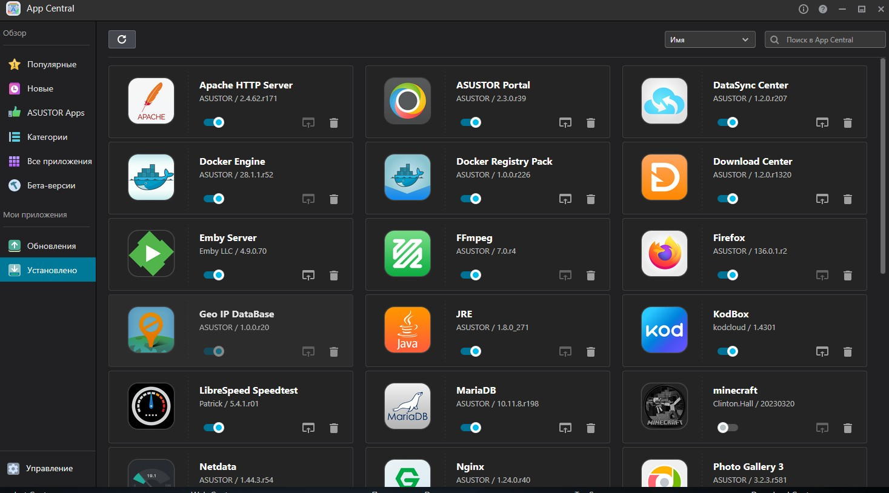Viewport: 889px width, 493px height.
Task: Open Категории in the sidebar
Action: (x=48, y=137)
